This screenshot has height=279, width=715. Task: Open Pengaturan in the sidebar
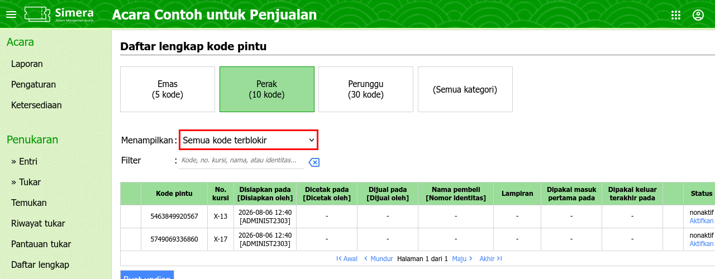pos(34,84)
